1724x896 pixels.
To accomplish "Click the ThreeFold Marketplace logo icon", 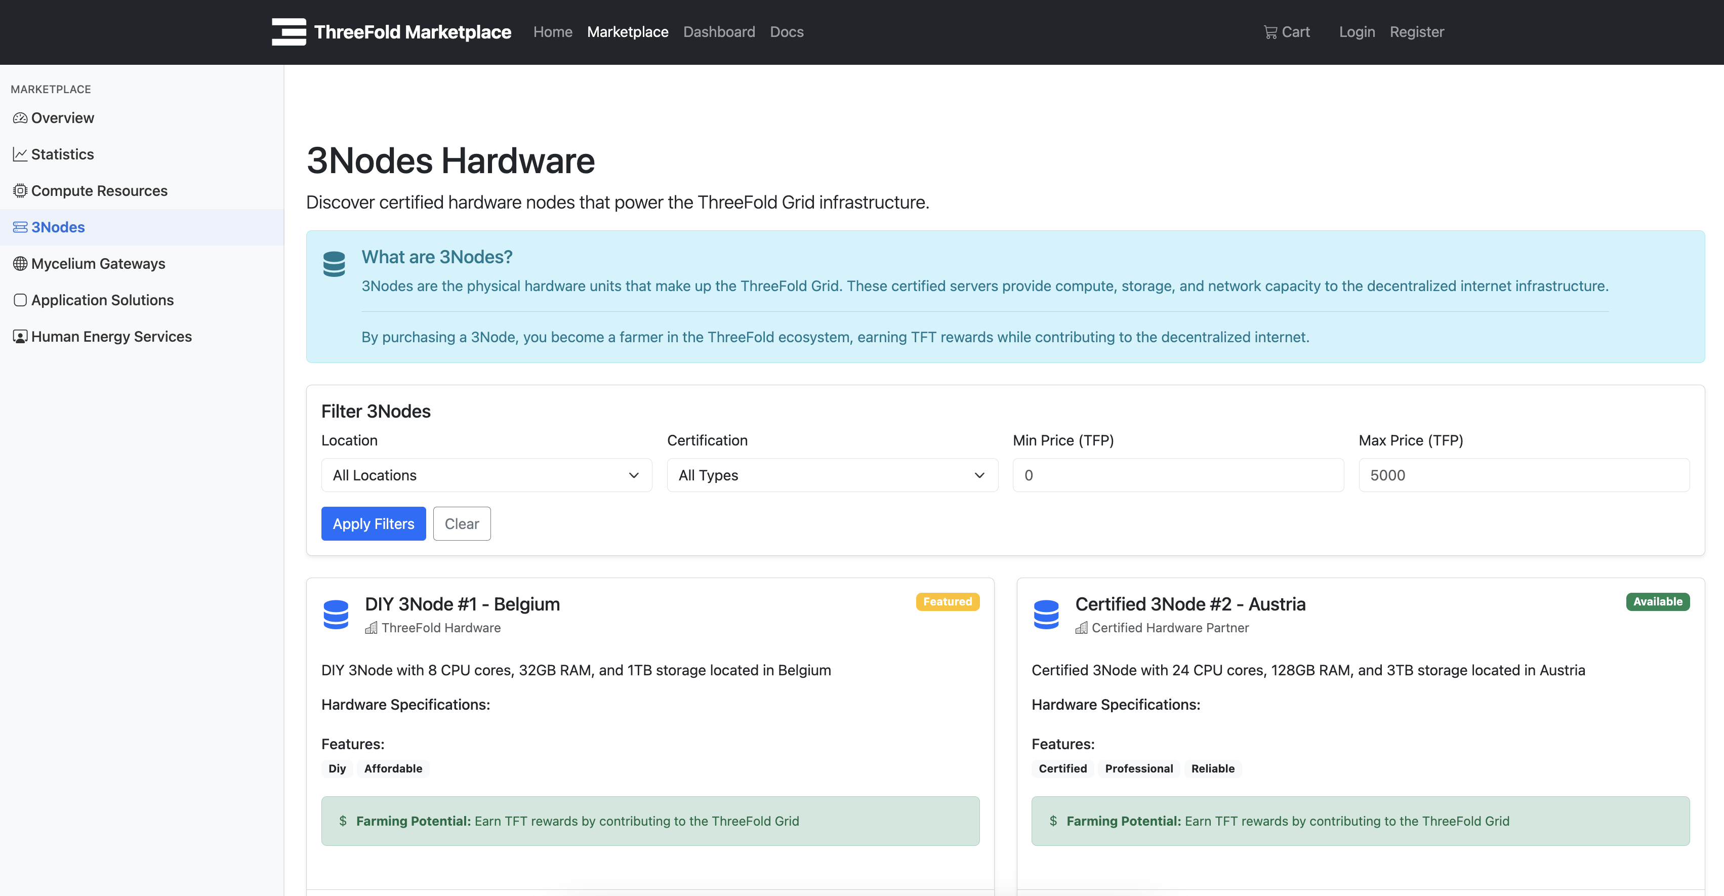I will tap(289, 31).
